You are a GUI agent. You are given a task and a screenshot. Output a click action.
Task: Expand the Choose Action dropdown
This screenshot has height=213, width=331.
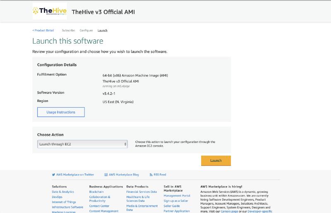83,144
